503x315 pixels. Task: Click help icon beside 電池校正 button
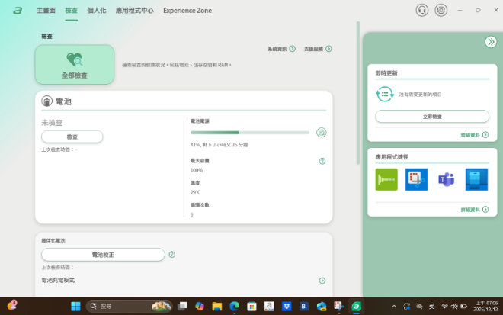tap(172, 255)
